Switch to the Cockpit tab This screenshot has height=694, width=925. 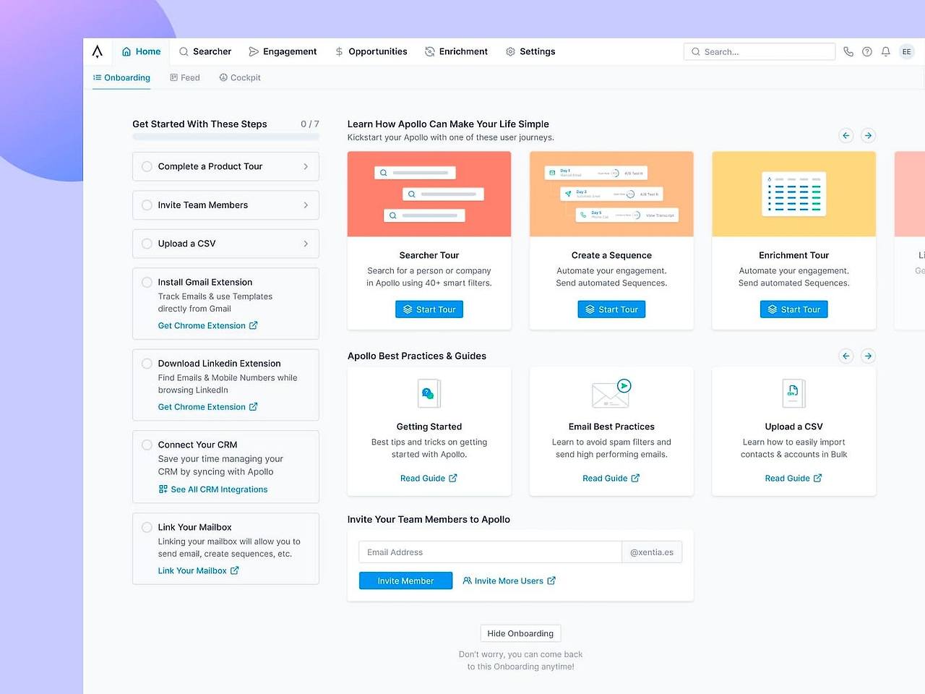240,77
